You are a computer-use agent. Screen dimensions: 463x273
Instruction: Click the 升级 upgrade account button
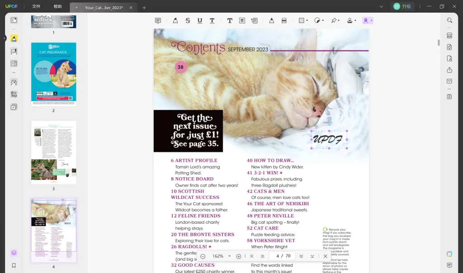point(403,6)
